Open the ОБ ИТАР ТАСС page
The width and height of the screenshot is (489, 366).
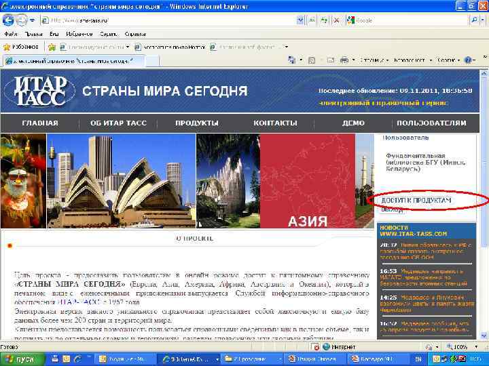[x=118, y=123]
